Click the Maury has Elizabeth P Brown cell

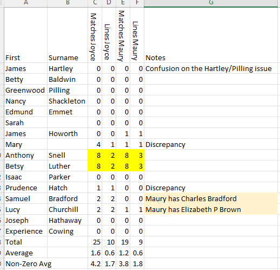coord(211,209)
